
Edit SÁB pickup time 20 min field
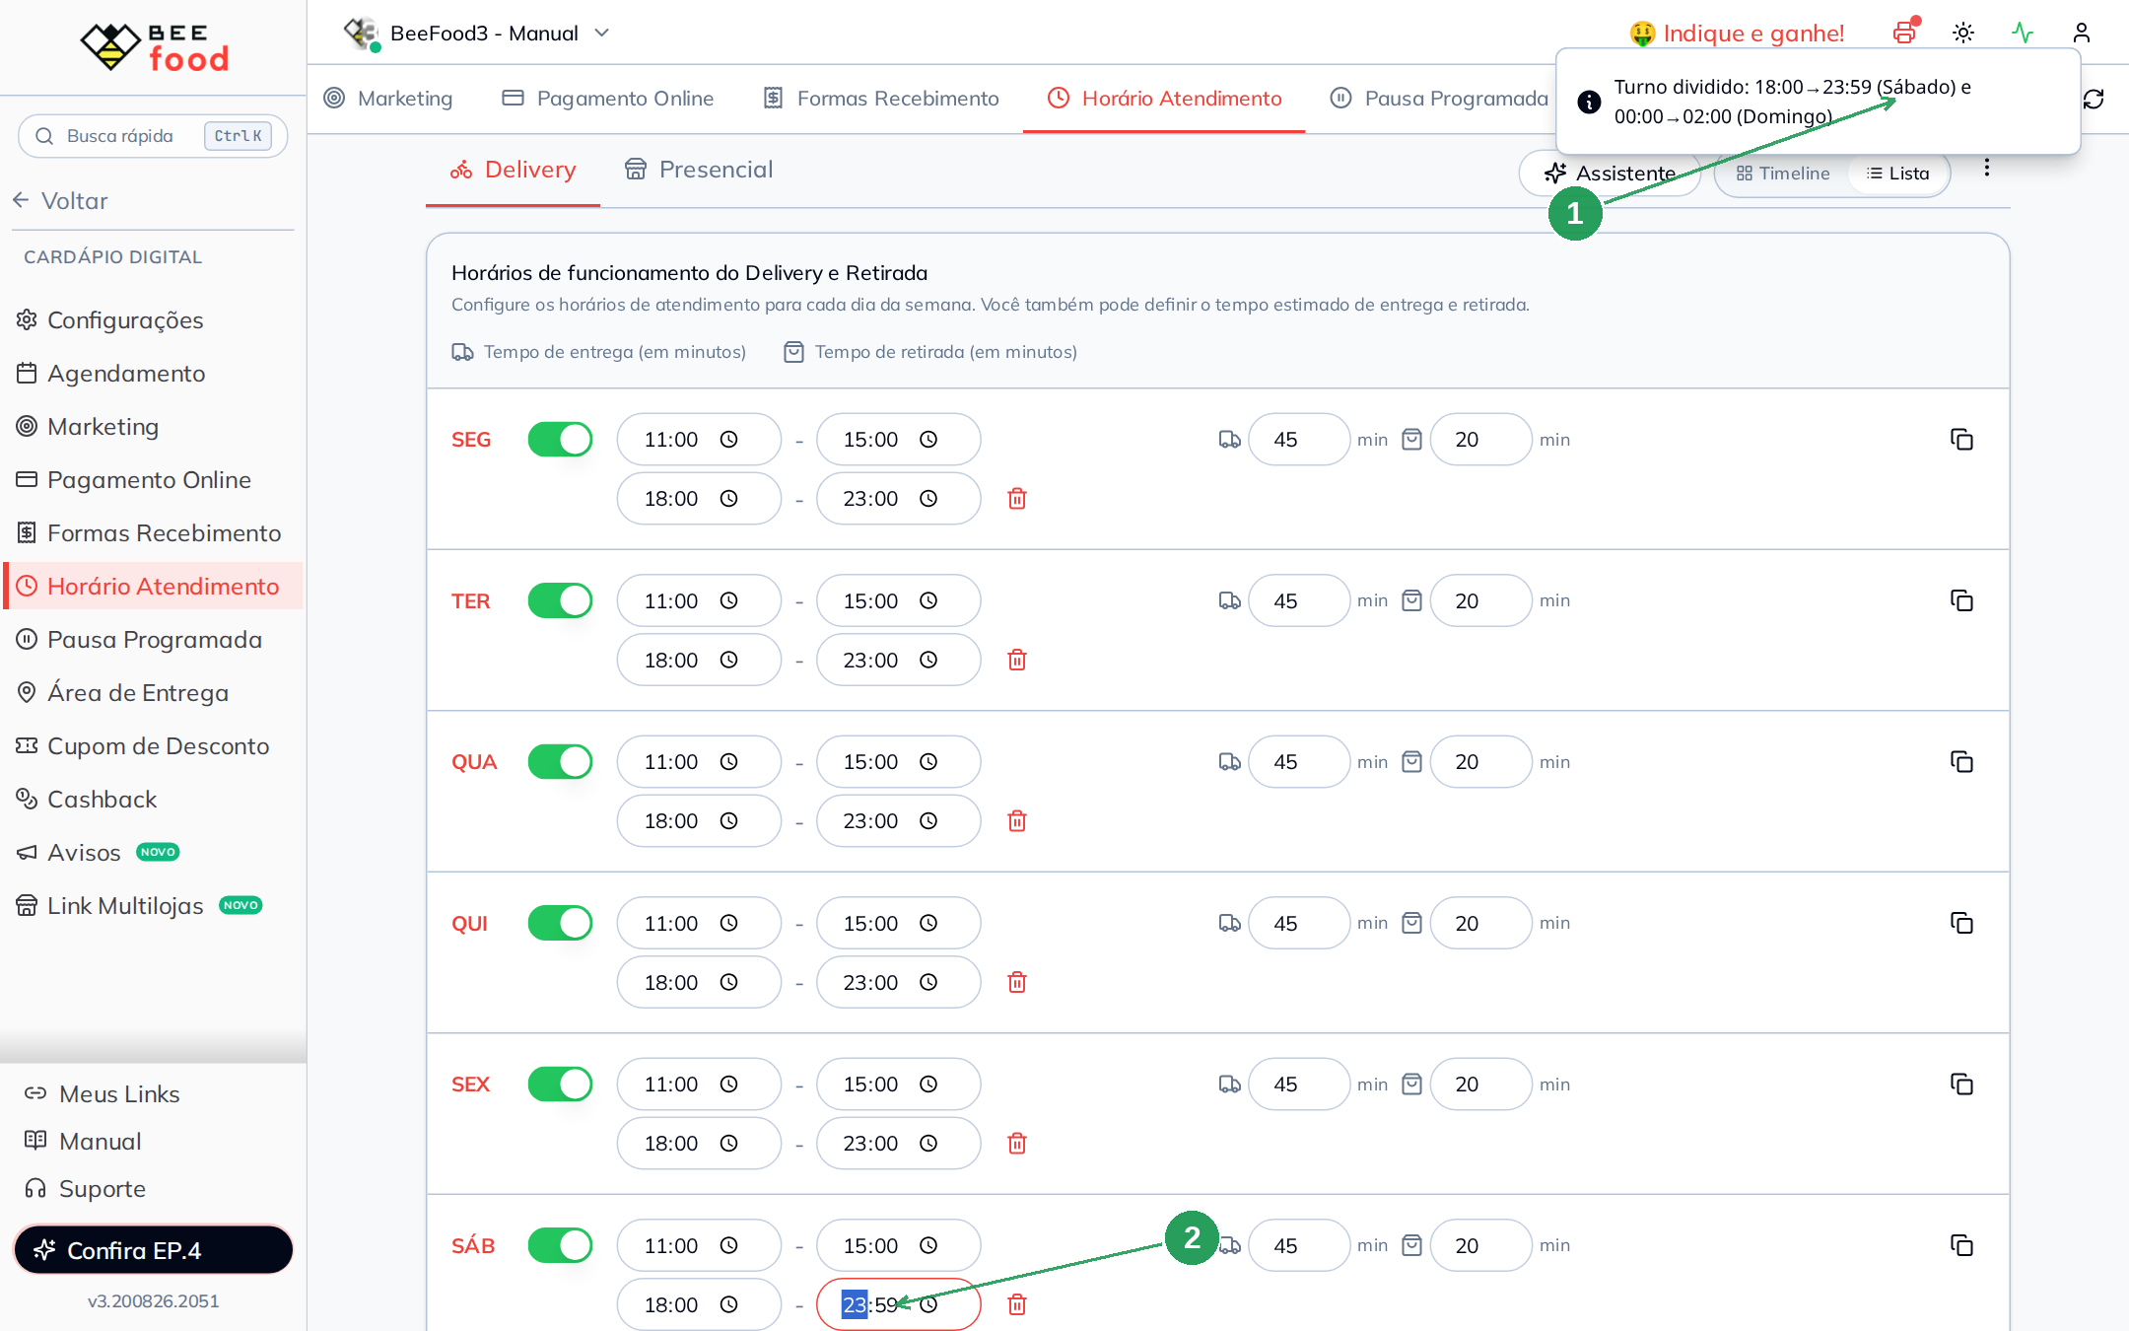coord(1480,1245)
